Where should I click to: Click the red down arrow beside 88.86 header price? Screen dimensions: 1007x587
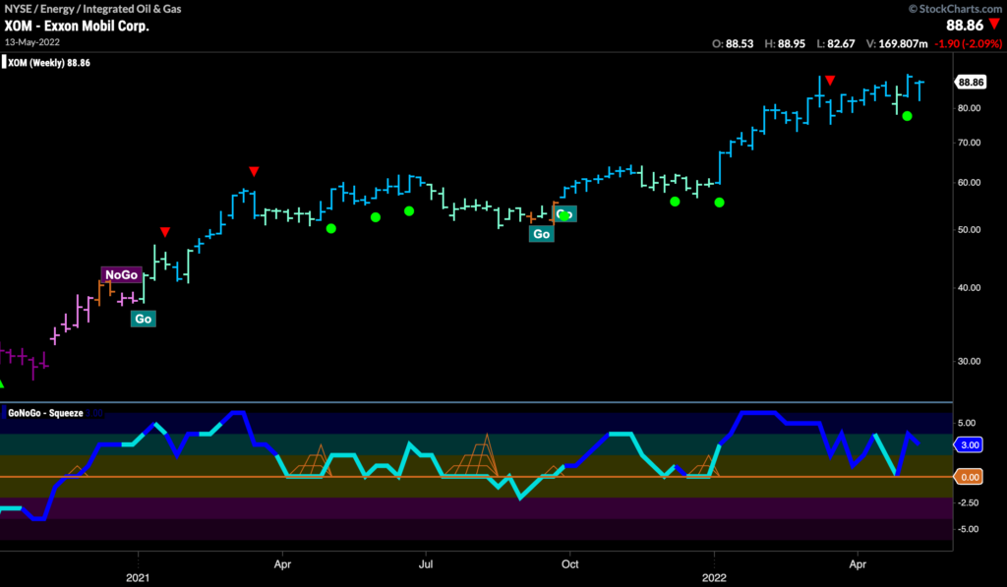(x=995, y=25)
